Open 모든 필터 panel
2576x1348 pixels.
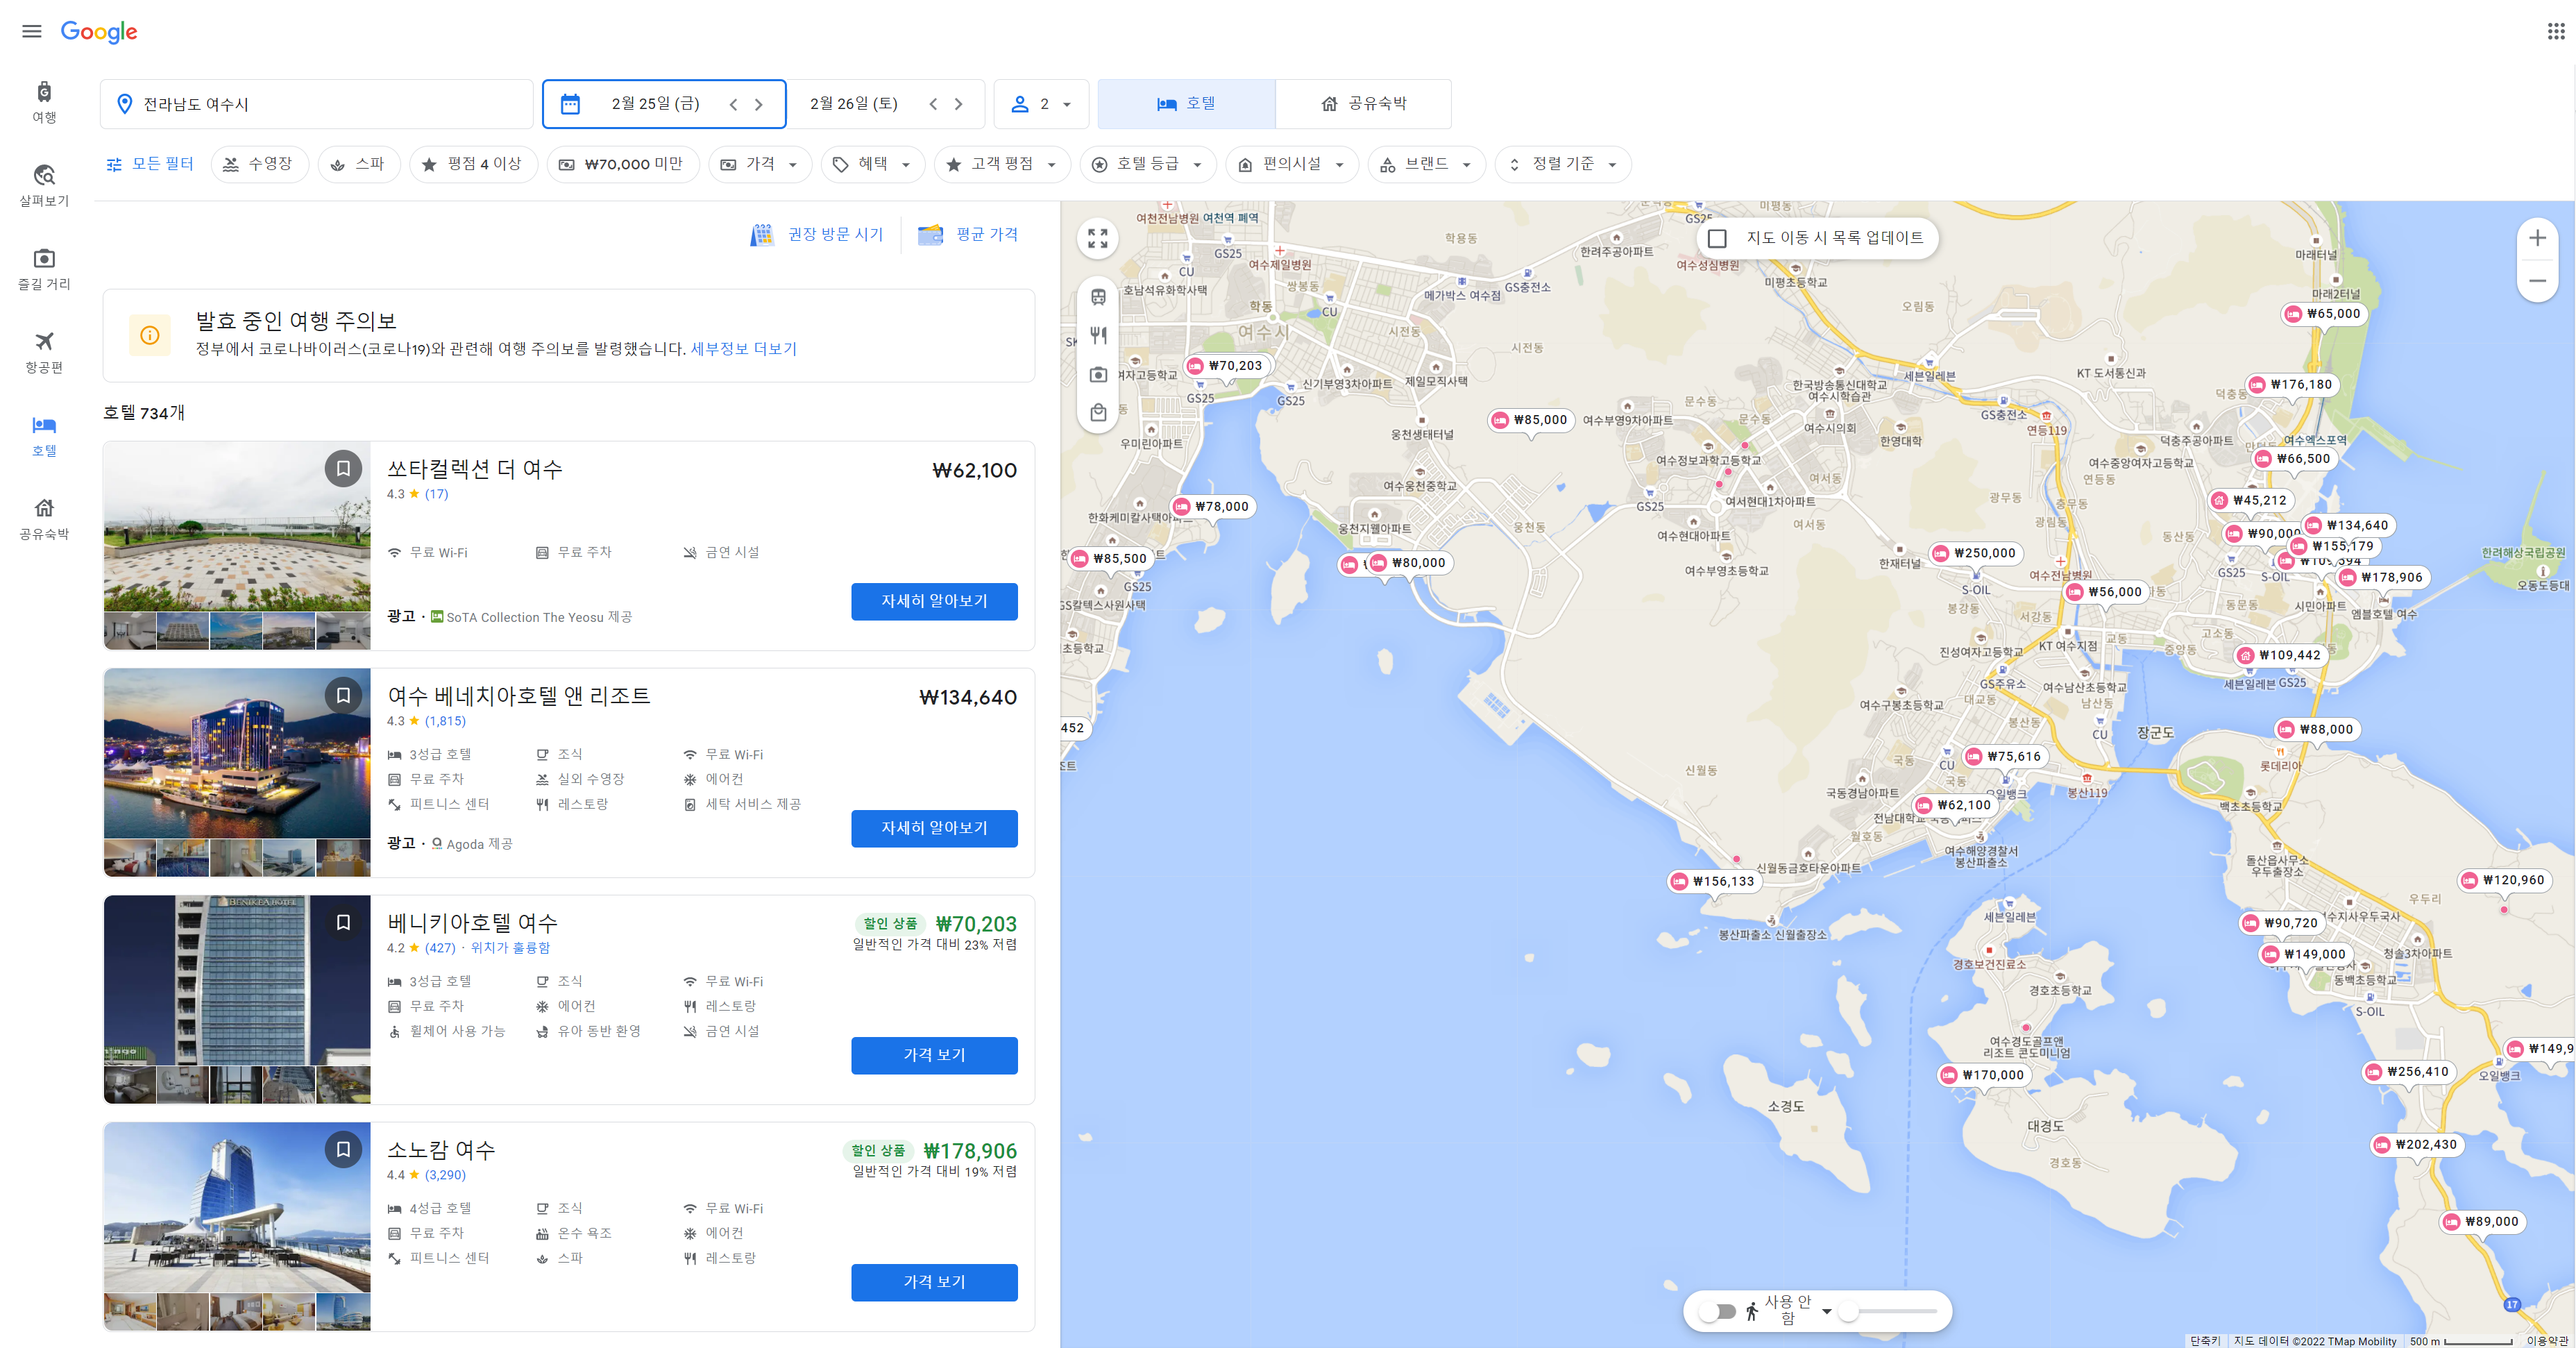pos(150,164)
